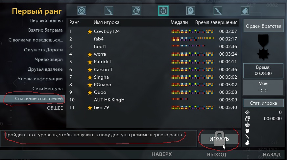The image size is (287, 160).
Task: Click the Орден Братства header button
Action: pyautogui.click(x=263, y=26)
